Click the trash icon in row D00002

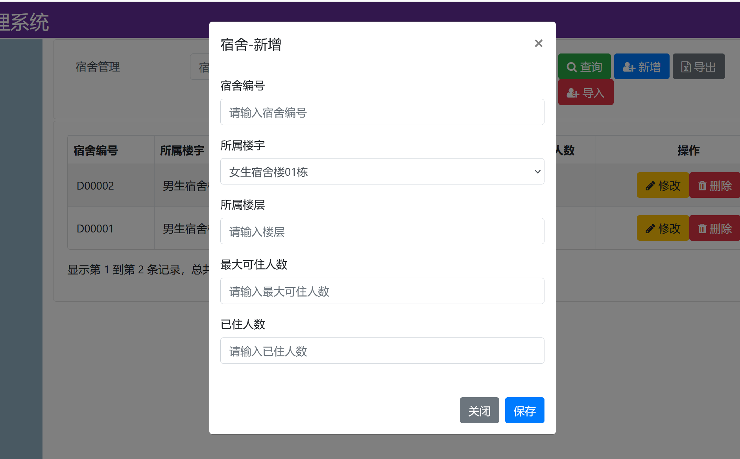(702, 186)
